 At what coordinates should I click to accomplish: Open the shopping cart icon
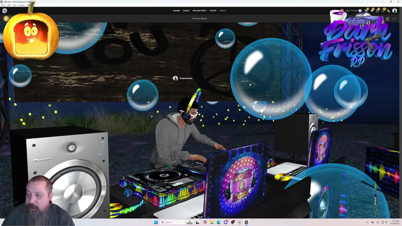pyautogui.click(x=366, y=11)
